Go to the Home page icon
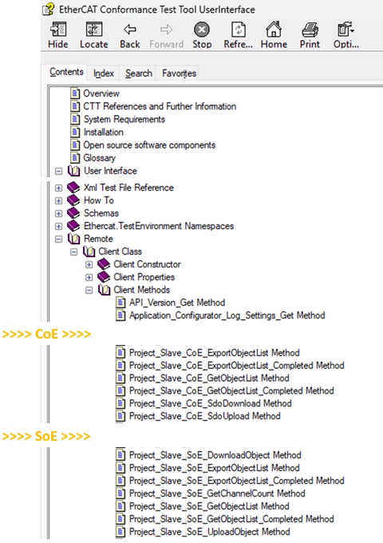Image resolution: width=383 pixels, height=543 pixels. pos(274,30)
